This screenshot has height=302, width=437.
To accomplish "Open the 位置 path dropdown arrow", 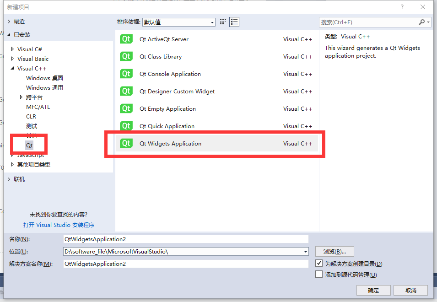I will click(x=306, y=252).
